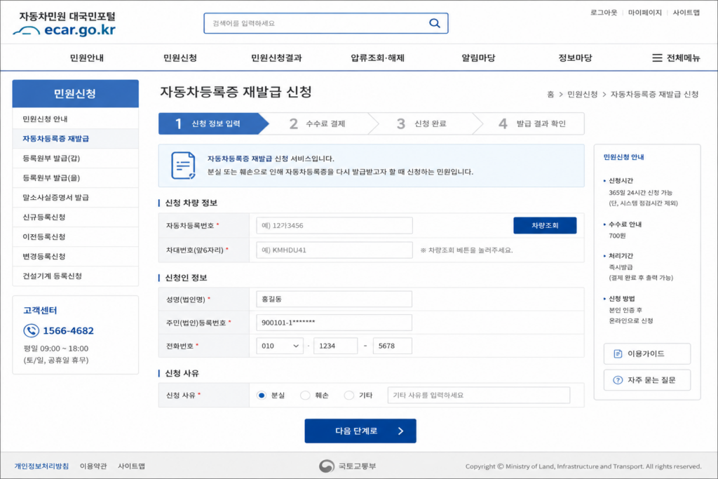Open 등록원부 발급(갑) in sidebar
This screenshot has height=479, width=718.
point(76,158)
